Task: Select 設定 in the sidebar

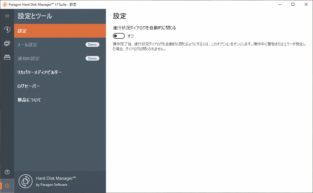Action: (23, 31)
